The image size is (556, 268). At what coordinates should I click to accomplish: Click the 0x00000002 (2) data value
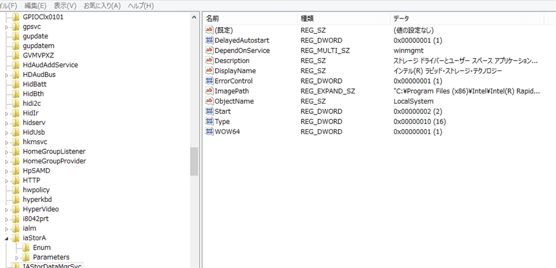[x=418, y=111]
